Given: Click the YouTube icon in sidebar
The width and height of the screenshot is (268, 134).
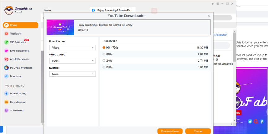Looking at the screenshot, I should coord(7,34).
